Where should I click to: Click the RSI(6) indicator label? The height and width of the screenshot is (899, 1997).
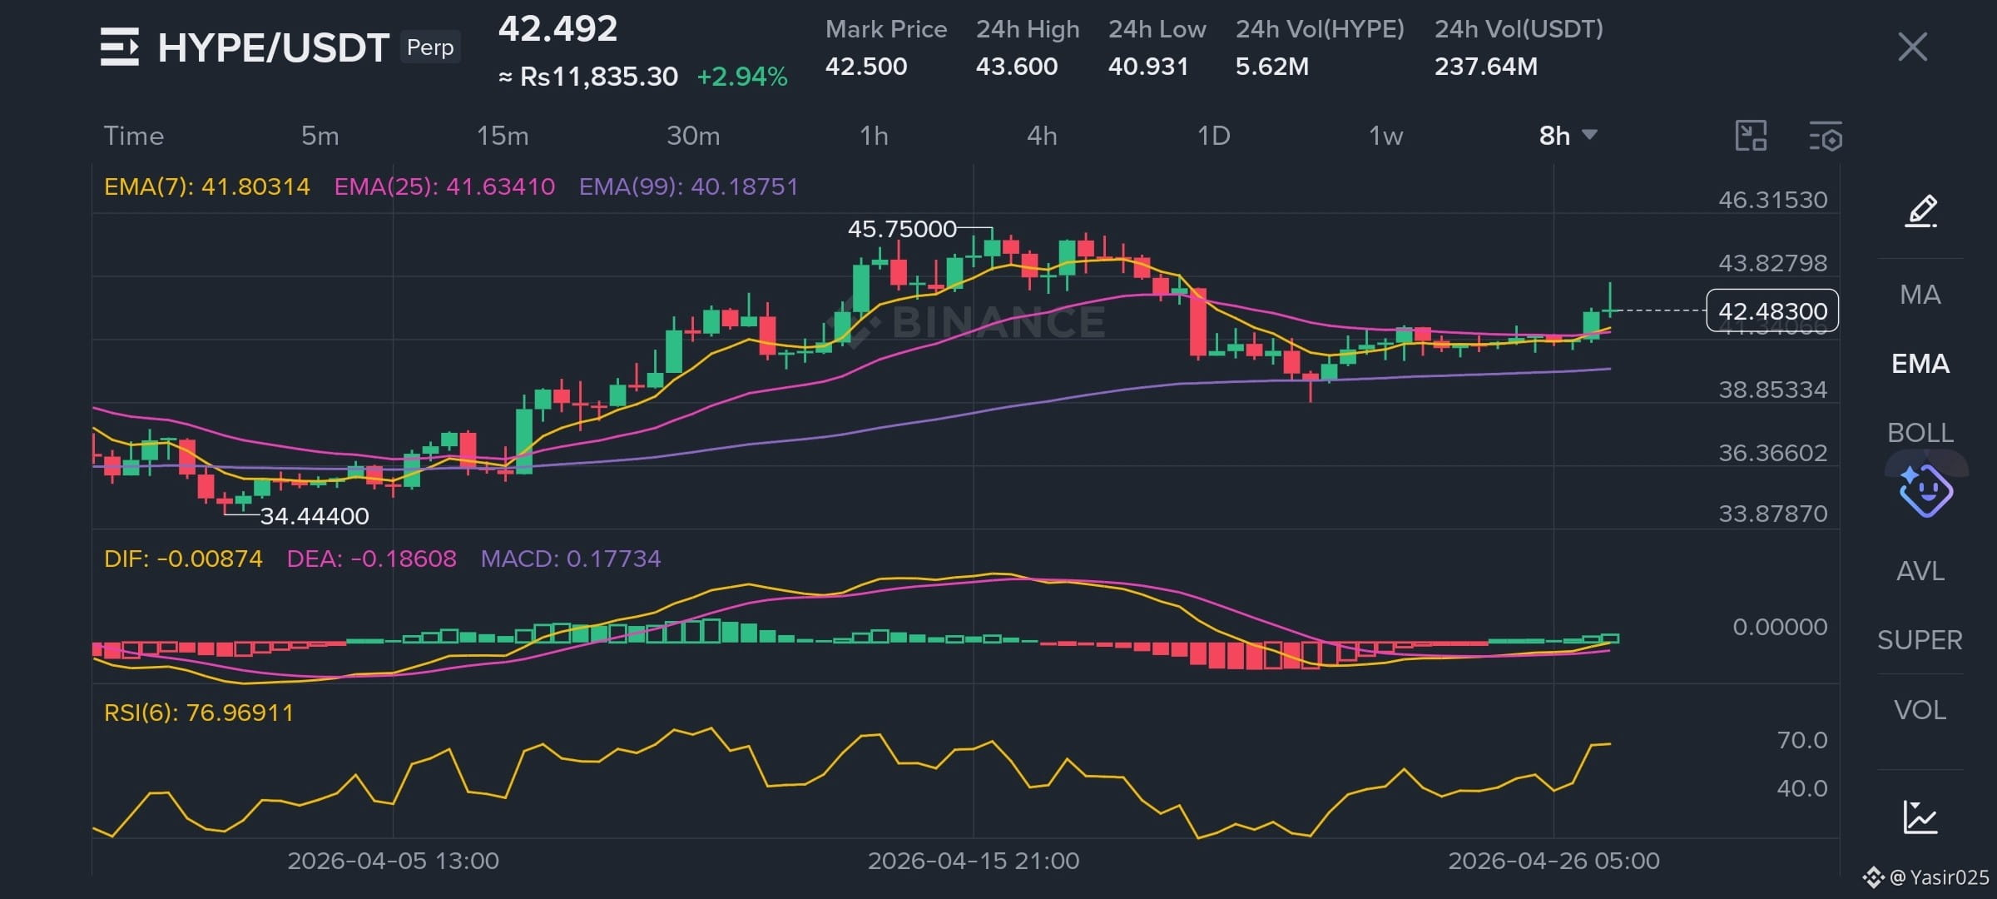[x=199, y=713]
